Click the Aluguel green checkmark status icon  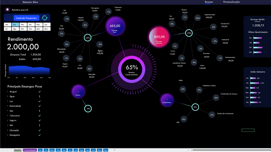(39, 92)
